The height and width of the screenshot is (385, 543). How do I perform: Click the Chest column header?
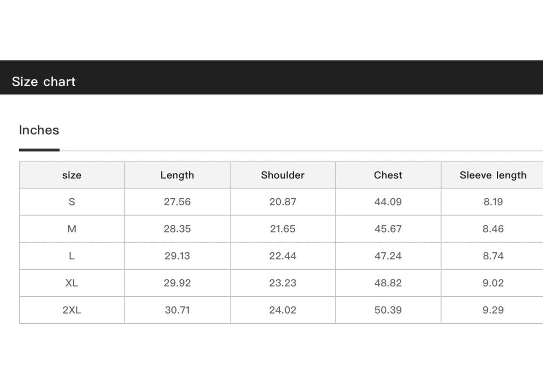point(388,175)
